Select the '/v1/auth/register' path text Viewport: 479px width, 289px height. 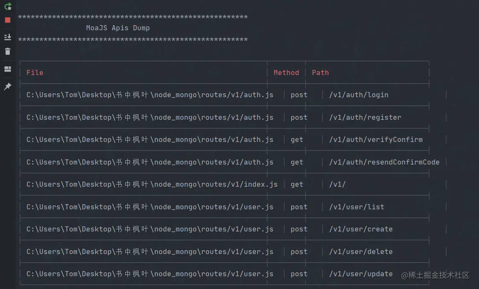365,118
